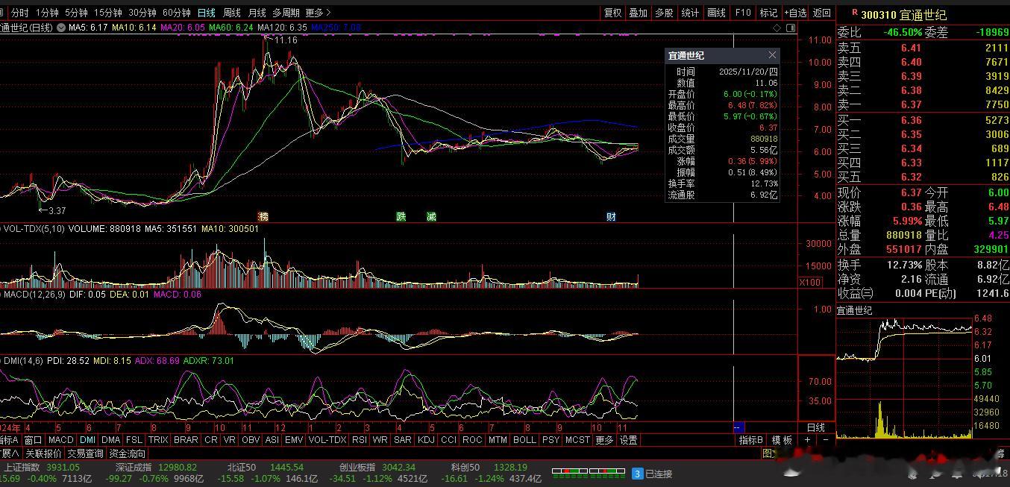The width and height of the screenshot is (1010, 487).
Task: Click the 跌 event marker on the chart
Action: [401, 216]
